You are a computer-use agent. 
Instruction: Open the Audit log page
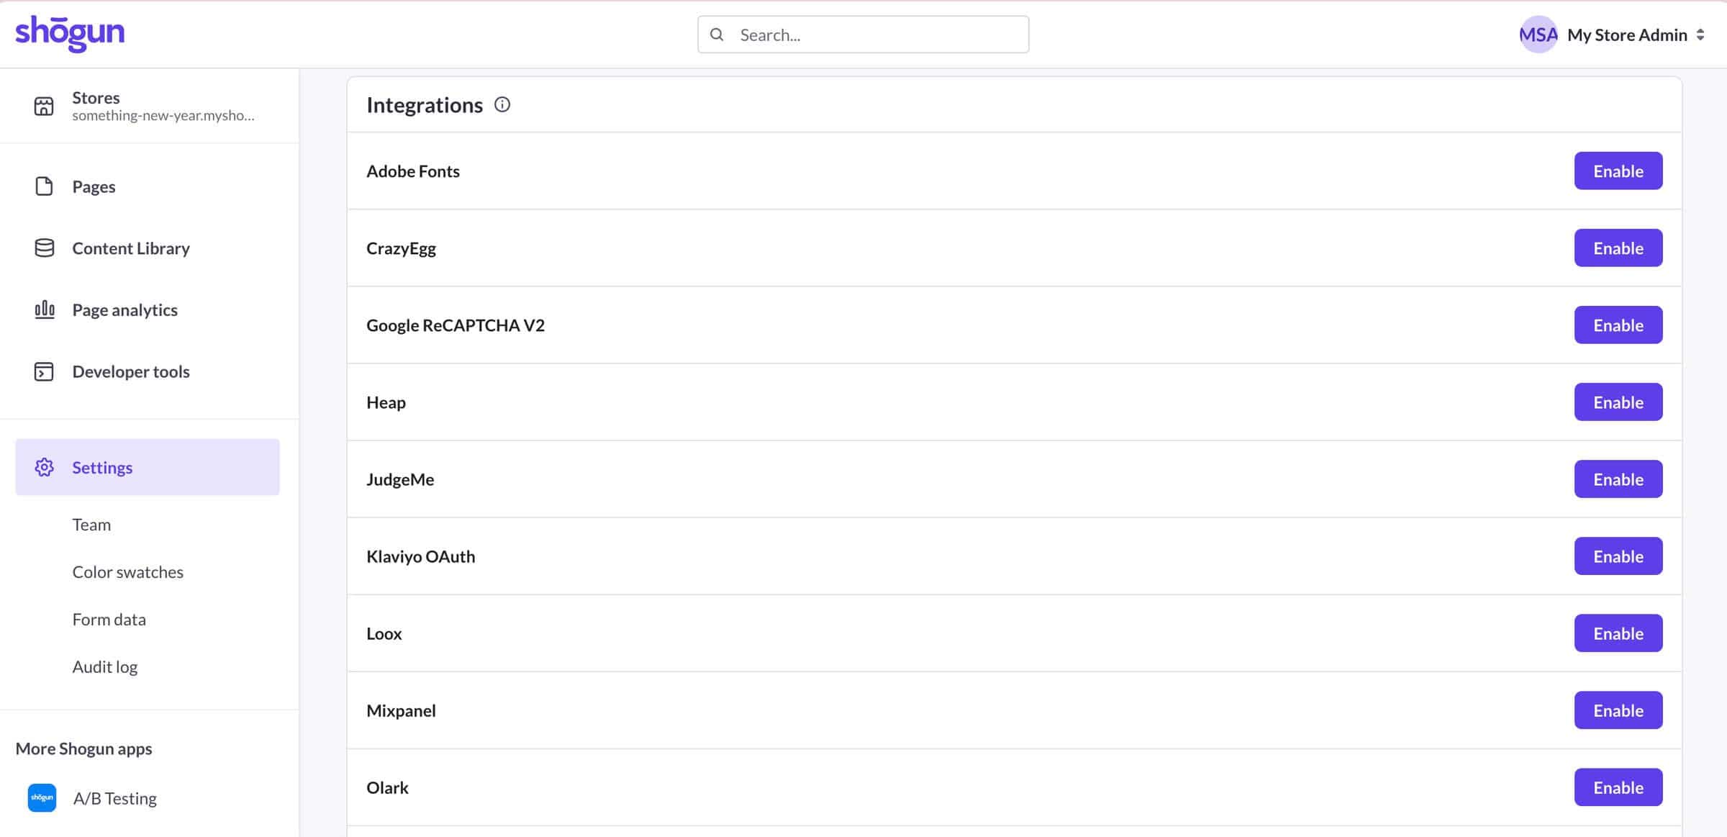pyautogui.click(x=105, y=667)
